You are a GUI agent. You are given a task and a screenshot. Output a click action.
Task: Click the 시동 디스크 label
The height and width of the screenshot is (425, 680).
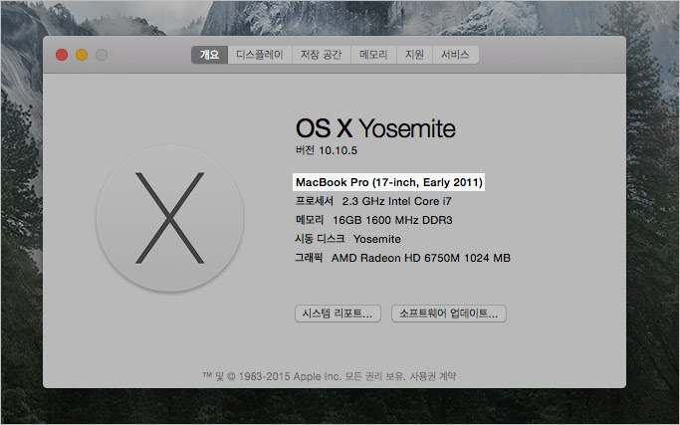(320, 239)
